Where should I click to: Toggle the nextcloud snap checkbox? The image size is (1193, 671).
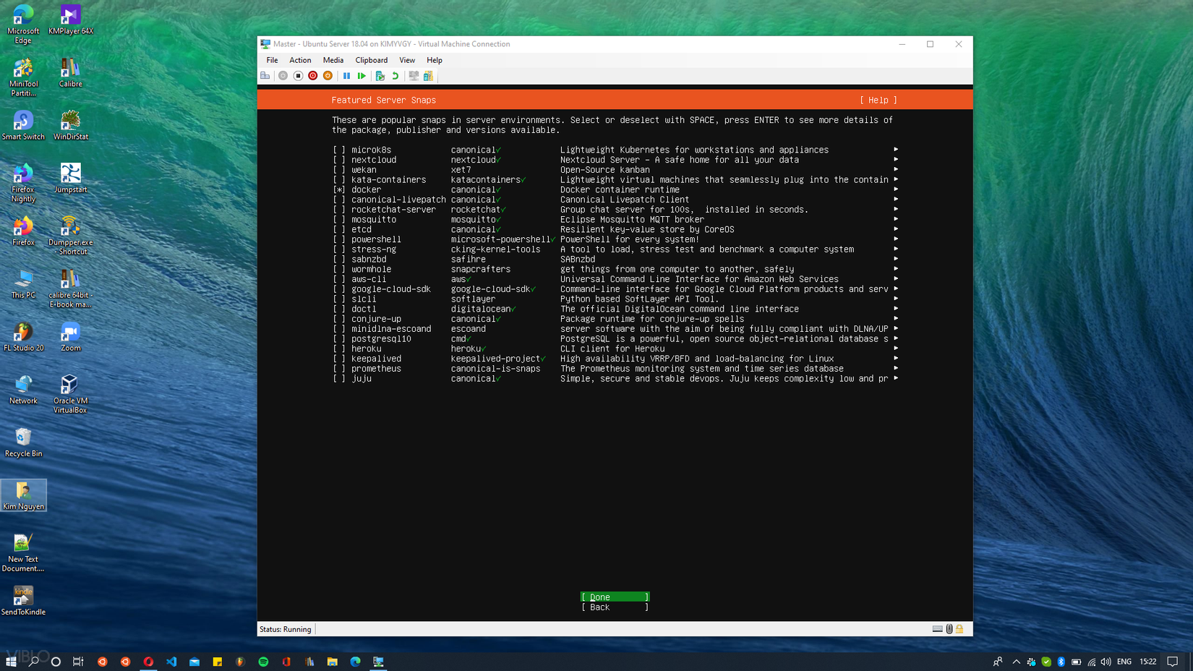pos(339,160)
